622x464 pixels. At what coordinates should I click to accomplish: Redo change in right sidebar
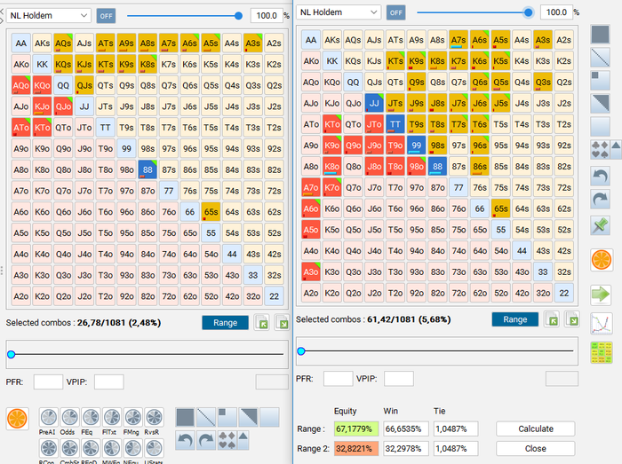pyautogui.click(x=600, y=199)
